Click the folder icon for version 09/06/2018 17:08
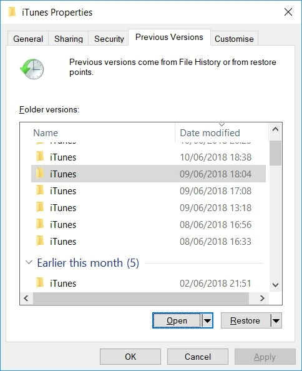302x371 pixels. 40,190
